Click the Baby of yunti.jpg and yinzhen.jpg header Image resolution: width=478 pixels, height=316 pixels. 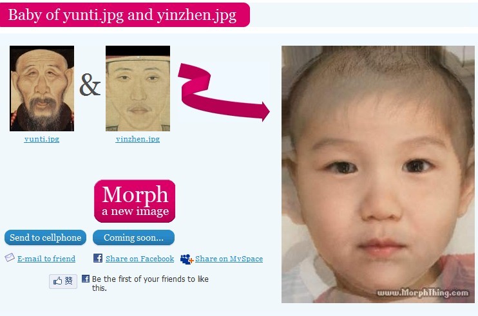coord(122,15)
